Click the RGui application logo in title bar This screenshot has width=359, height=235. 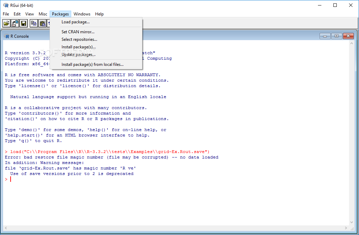click(x=6, y=5)
